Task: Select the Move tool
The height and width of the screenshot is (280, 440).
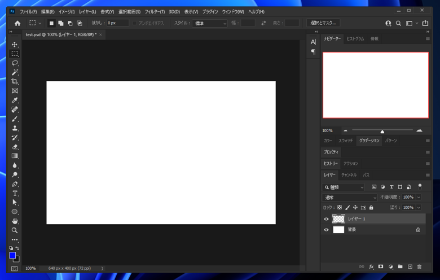Action: pyautogui.click(x=15, y=44)
